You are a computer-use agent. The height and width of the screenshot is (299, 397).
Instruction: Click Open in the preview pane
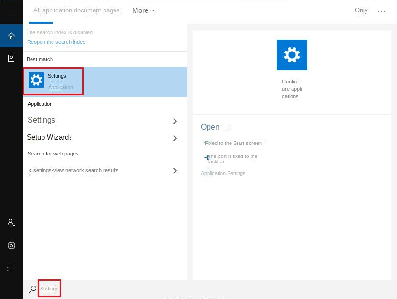point(210,127)
